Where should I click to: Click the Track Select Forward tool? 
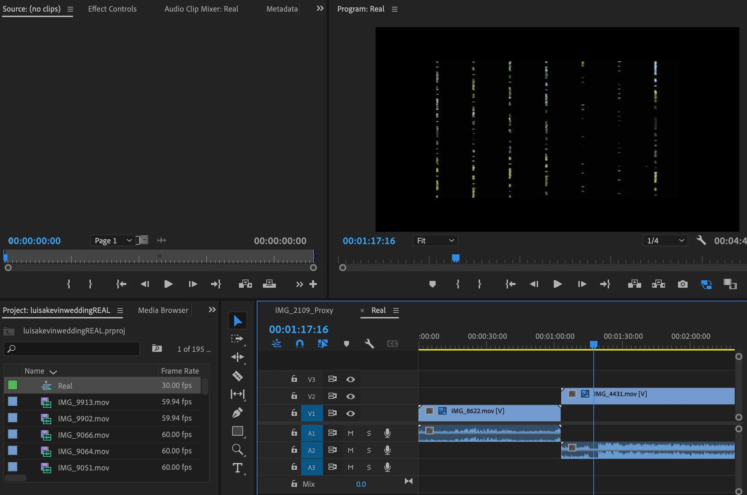click(x=237, y=339)
